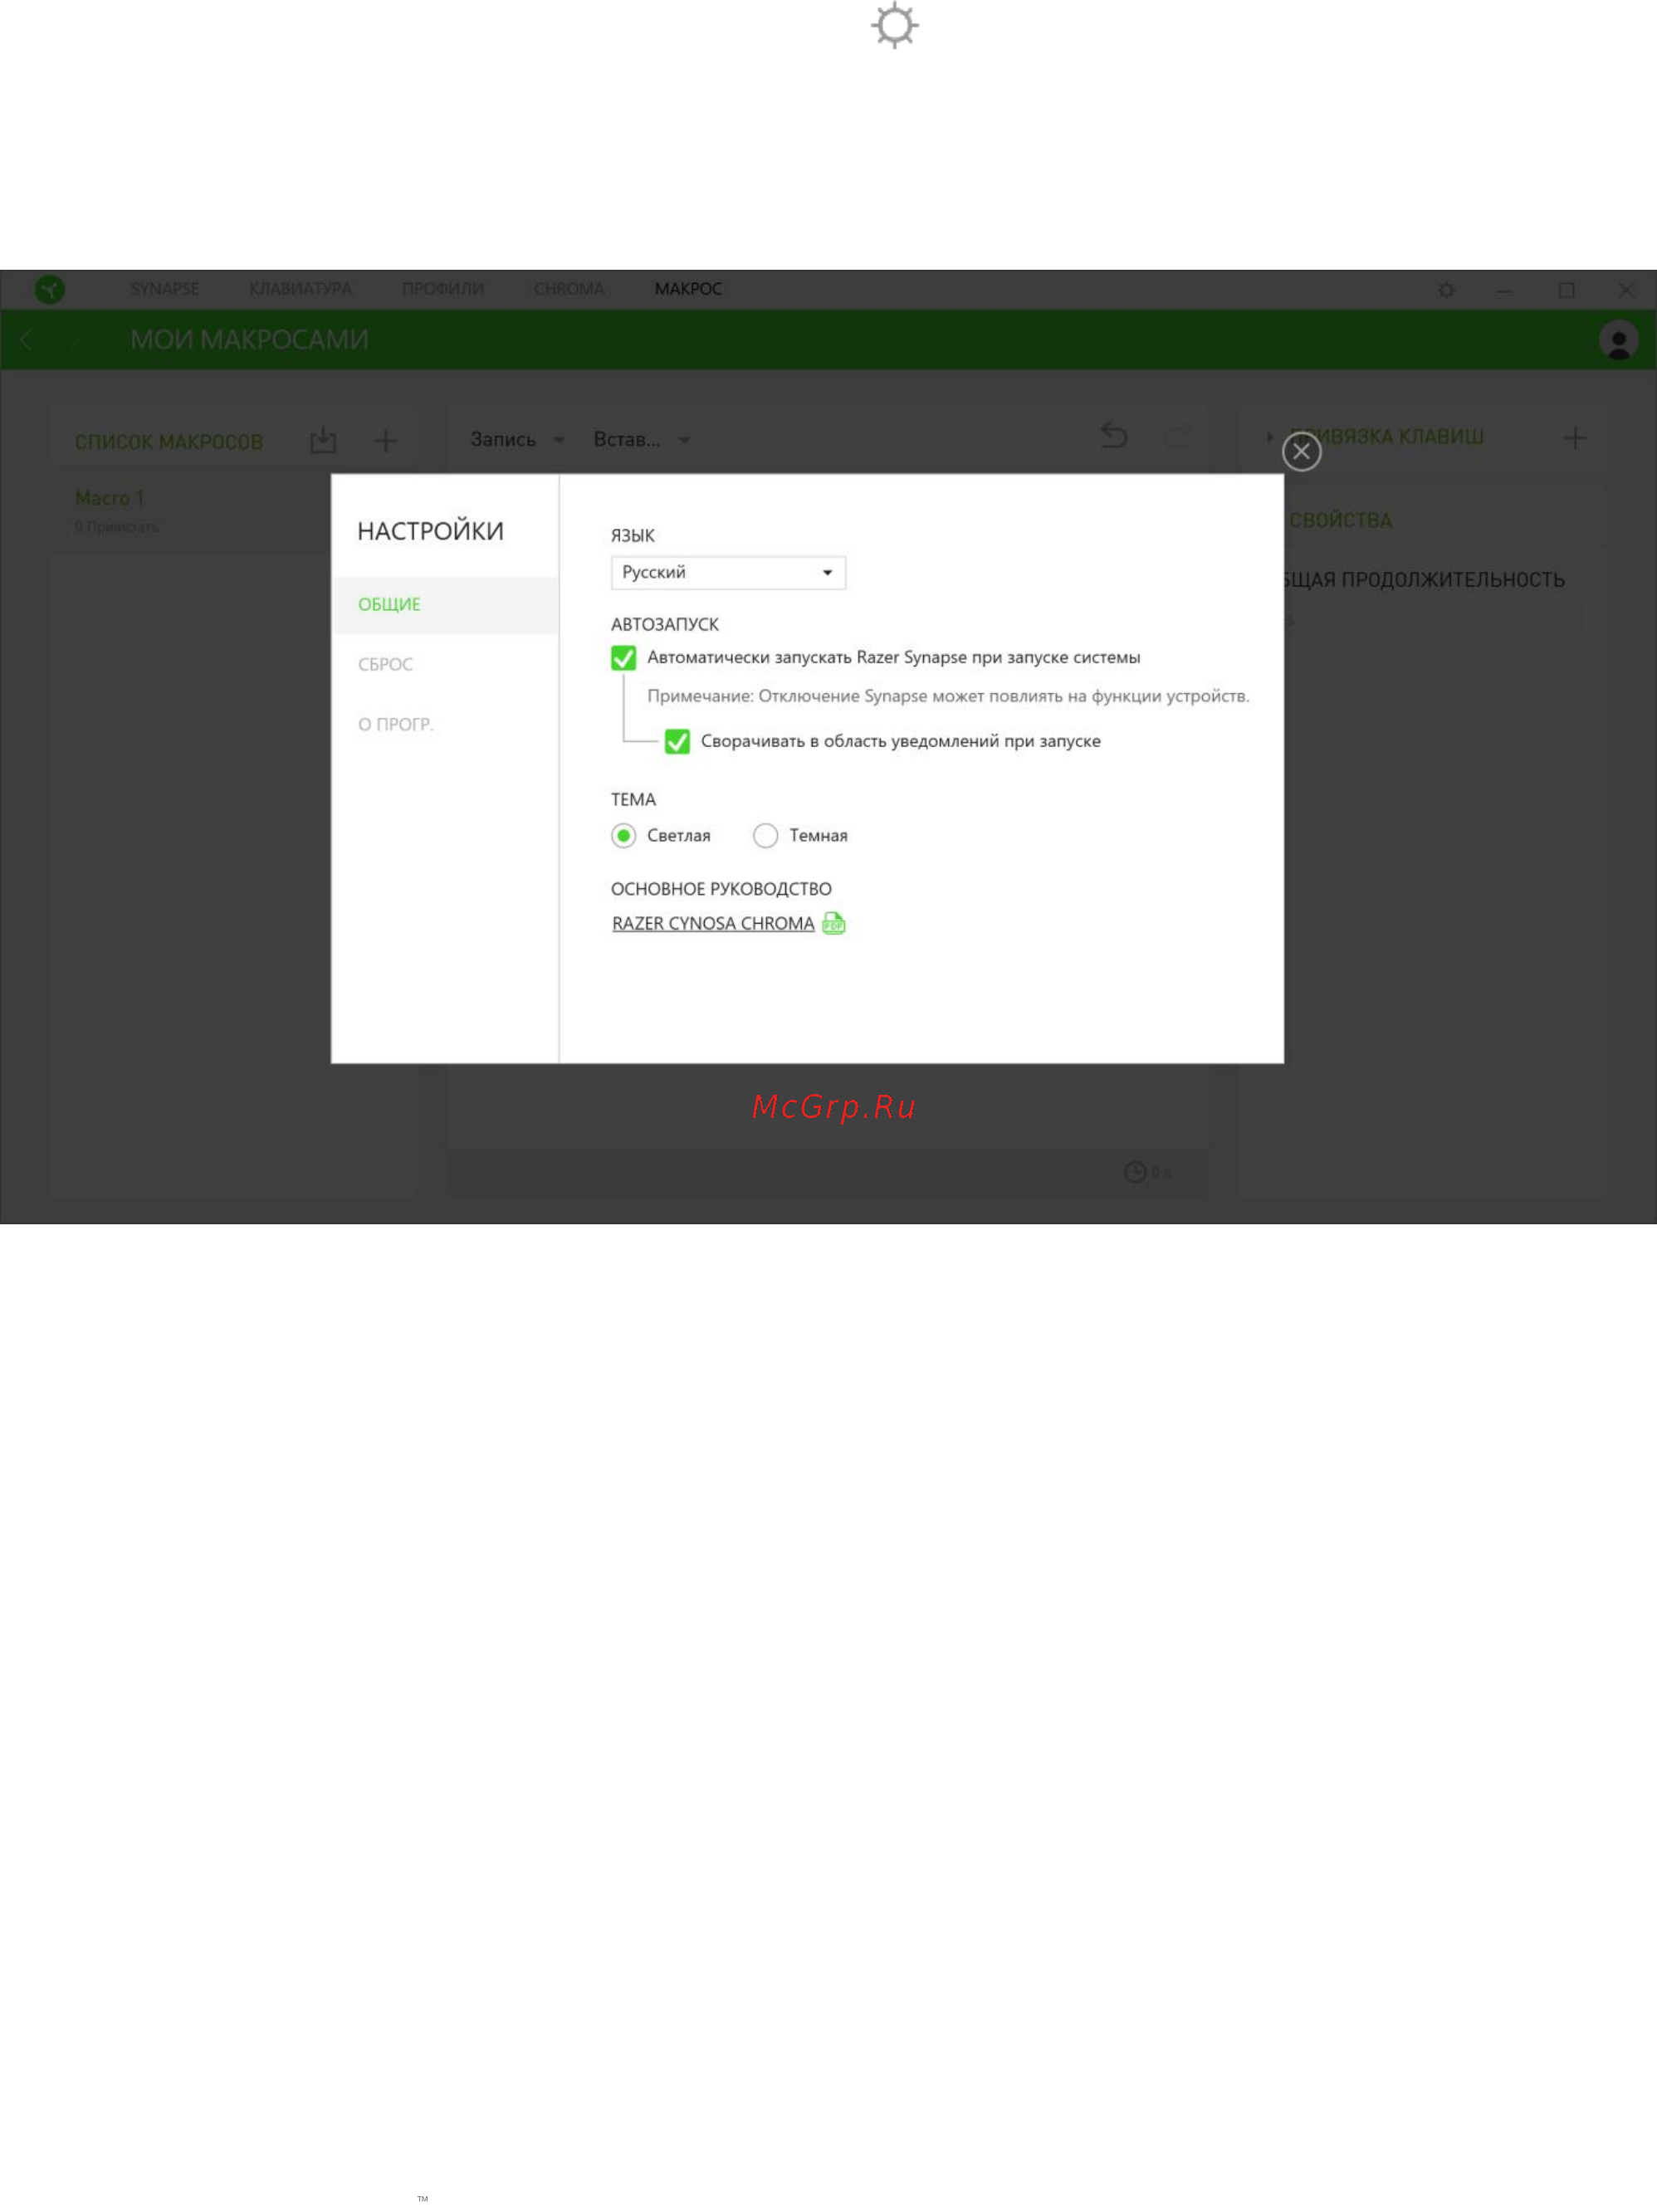This screenshot has width=1657, height=2212.
Task: Switch to the КЛАВИАТУРА tab
Action: tap(300, 289)
